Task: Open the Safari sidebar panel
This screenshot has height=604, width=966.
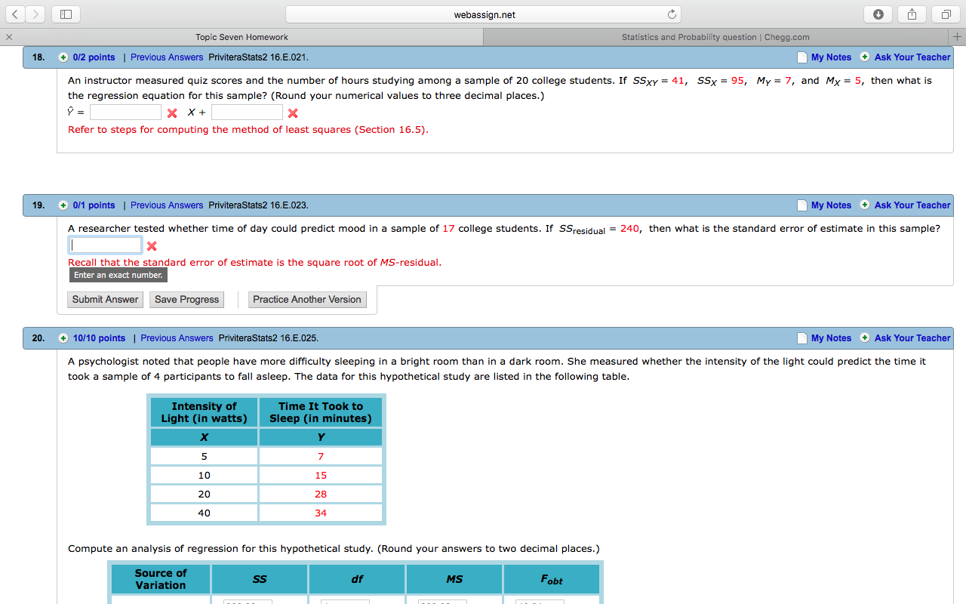Action: click(x=64, y=14)
